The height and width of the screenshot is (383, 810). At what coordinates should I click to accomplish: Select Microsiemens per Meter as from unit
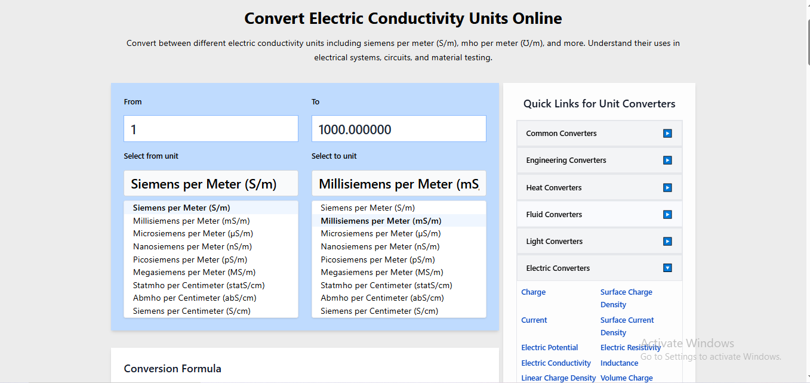point(192,233)
